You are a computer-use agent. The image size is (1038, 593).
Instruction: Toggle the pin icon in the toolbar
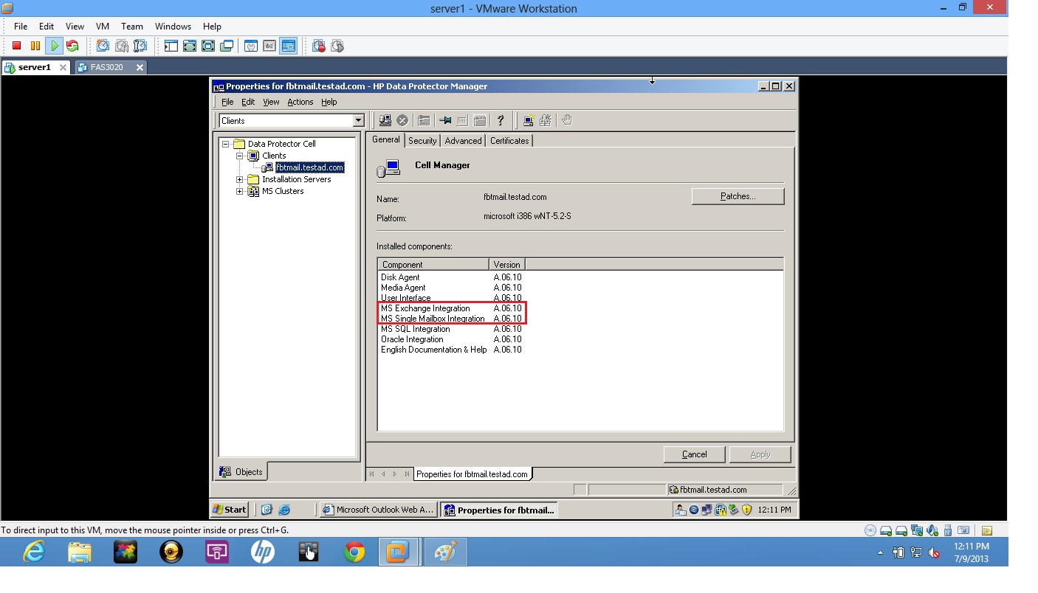[x=444, y=119]
